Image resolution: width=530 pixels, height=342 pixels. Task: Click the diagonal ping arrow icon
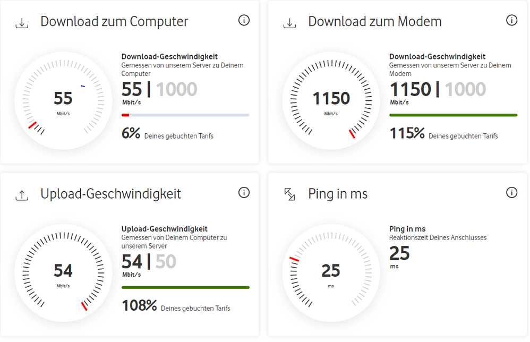point(289,195)
